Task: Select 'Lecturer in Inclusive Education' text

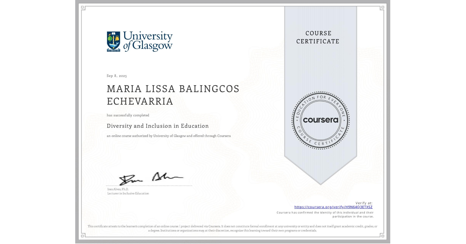Action: 128,193
